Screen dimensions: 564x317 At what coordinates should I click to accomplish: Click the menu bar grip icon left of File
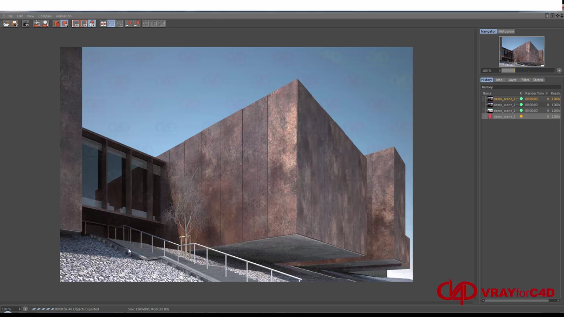pos(3,16)
